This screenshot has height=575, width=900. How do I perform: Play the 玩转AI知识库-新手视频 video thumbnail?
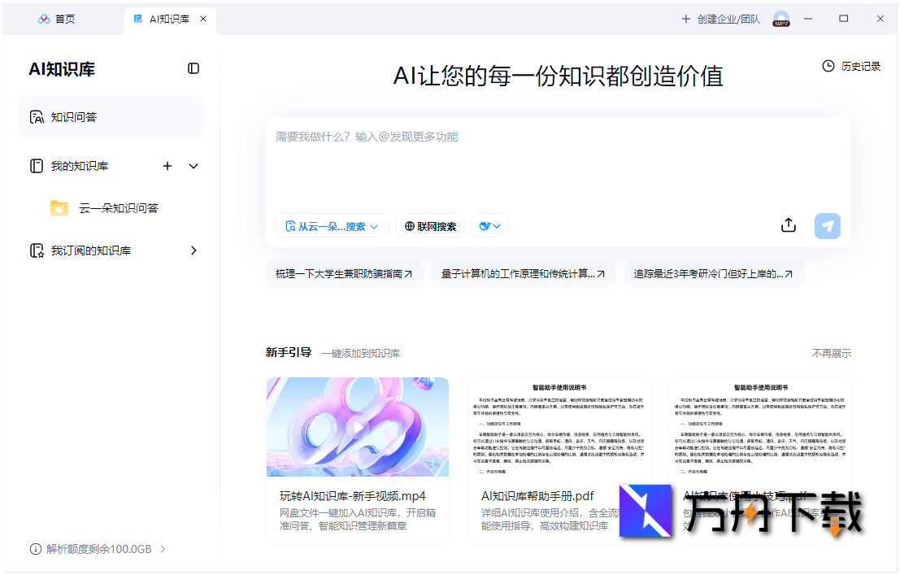click(x=357, y=426)
